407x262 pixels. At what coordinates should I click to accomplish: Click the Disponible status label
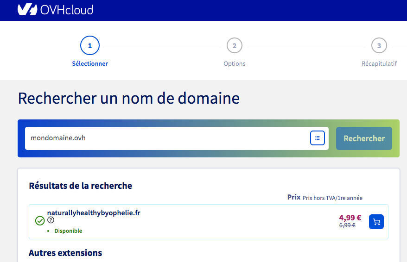(68, 231)
